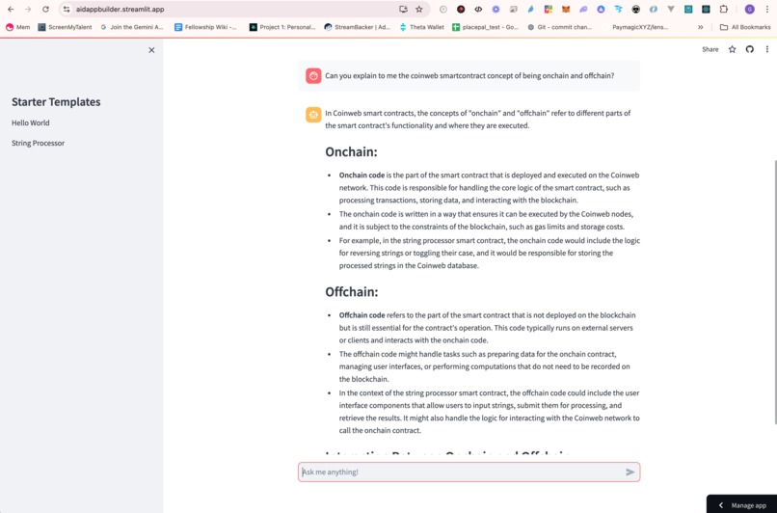The height and width of the screenshot is (513, 777).
Task: Open the Chrome three-dot menu
Action: pos(767,9)
